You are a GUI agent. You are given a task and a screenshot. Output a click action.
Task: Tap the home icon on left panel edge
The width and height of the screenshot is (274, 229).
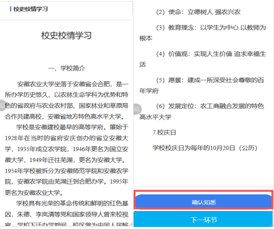2,105
